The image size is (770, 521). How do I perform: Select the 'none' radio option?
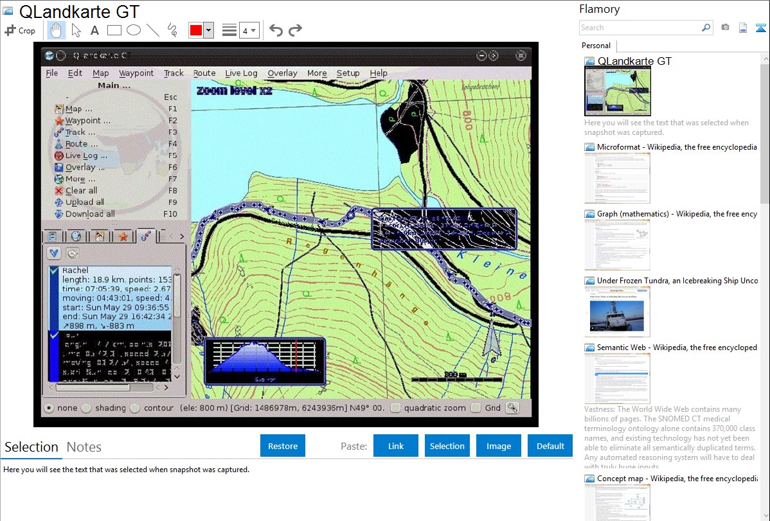click(x=49, y=408)
